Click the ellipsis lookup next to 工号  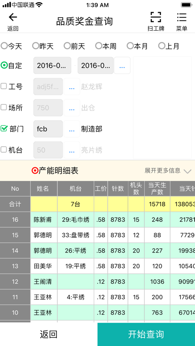point(71,86)
